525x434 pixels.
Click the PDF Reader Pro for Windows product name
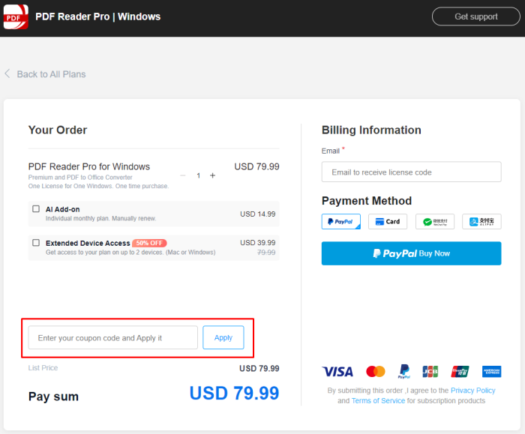click(x=89, y=166)
